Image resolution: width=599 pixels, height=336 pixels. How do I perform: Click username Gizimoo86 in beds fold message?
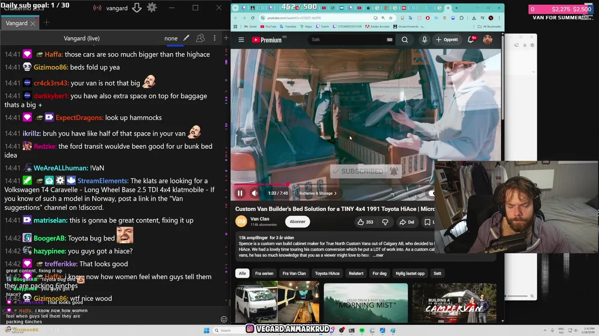pyautogui.click(x=51, y=67)
